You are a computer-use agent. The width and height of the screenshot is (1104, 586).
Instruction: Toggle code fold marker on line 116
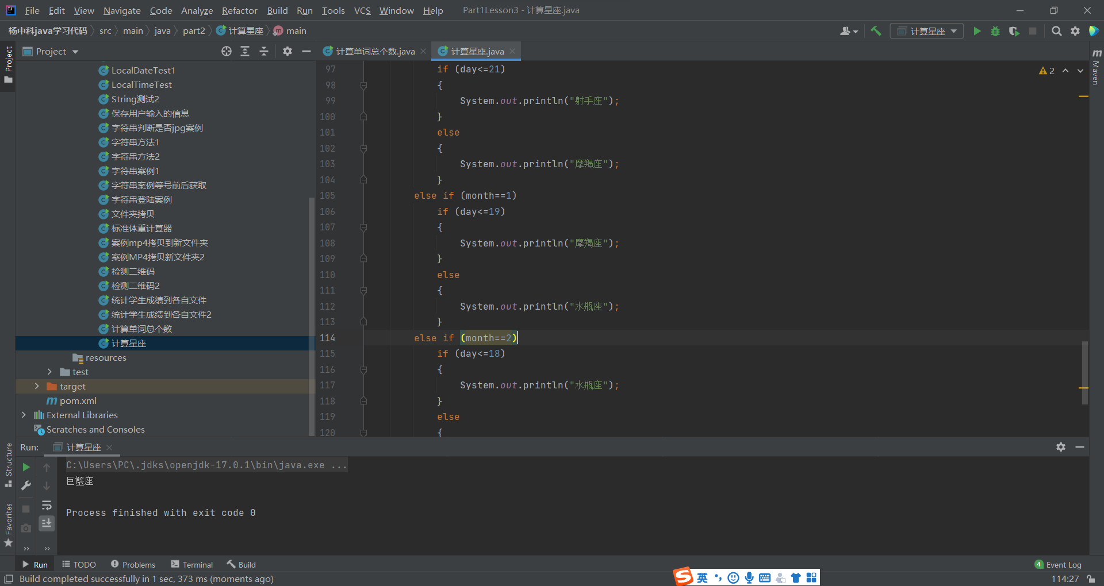click(x=363, y=370)
